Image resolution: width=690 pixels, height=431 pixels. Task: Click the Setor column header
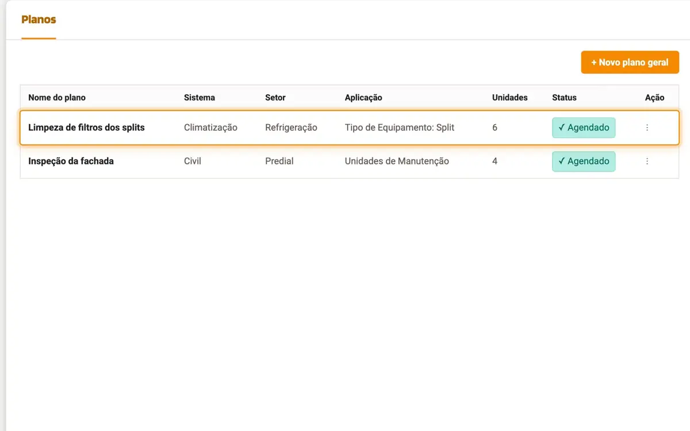pyautogui.click(x=275, y=98)
